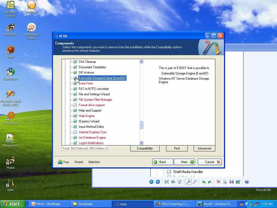Select Logon Notifications item

pyautogui.click(x=91, y=143)
